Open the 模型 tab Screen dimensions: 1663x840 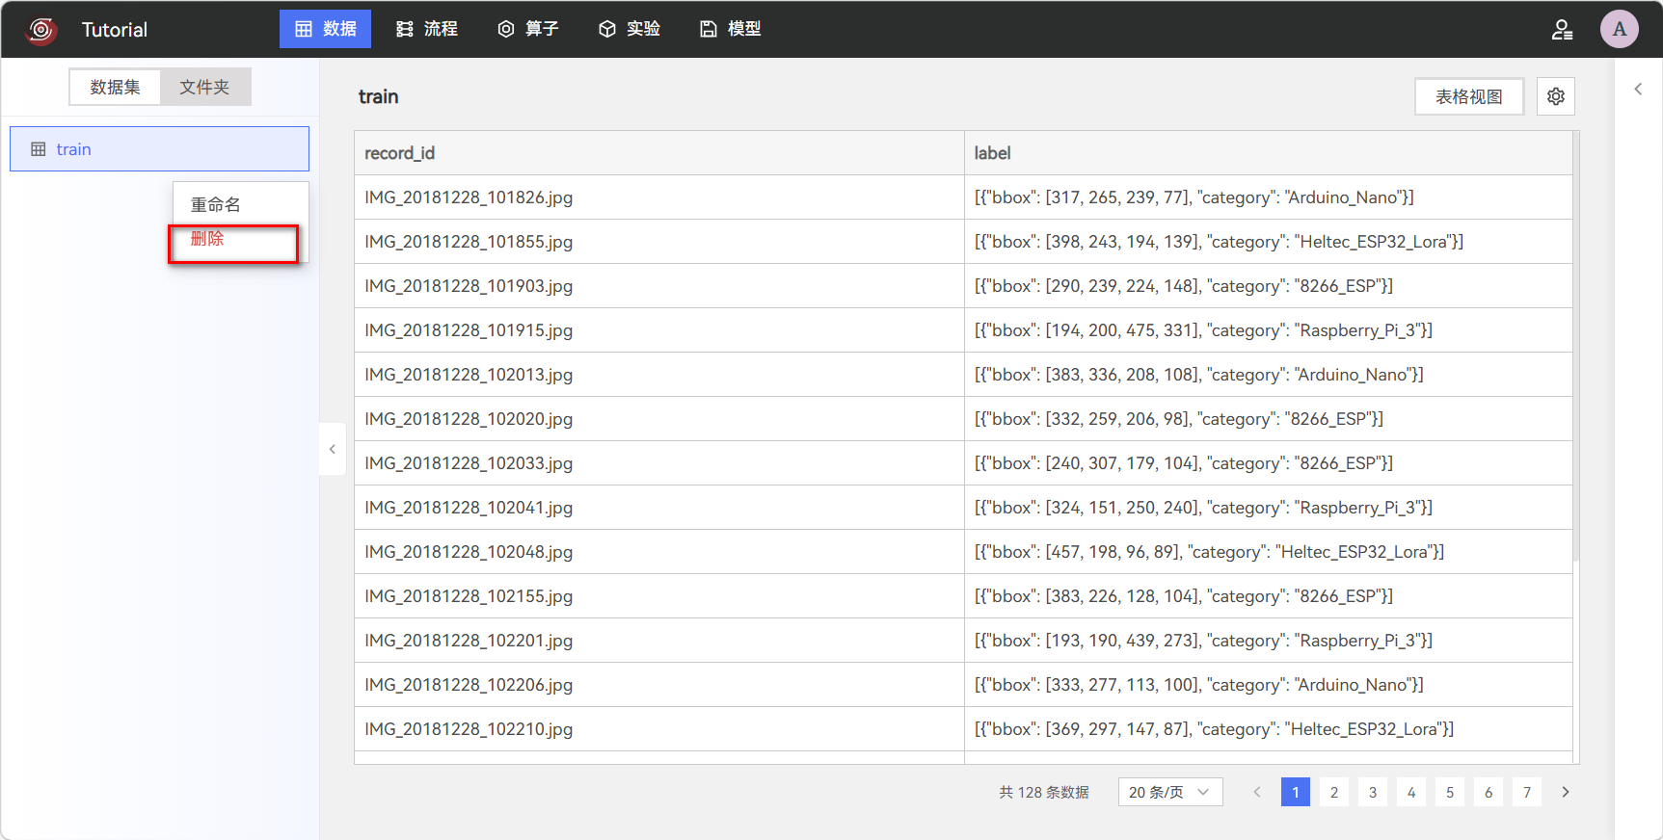(x=731, y=29)
